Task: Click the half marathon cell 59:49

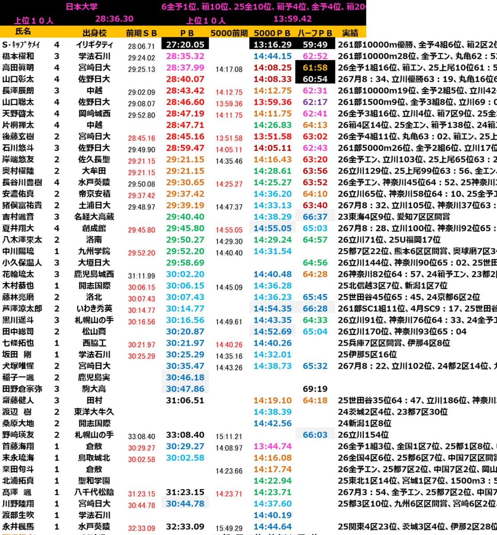Action: 315,45
